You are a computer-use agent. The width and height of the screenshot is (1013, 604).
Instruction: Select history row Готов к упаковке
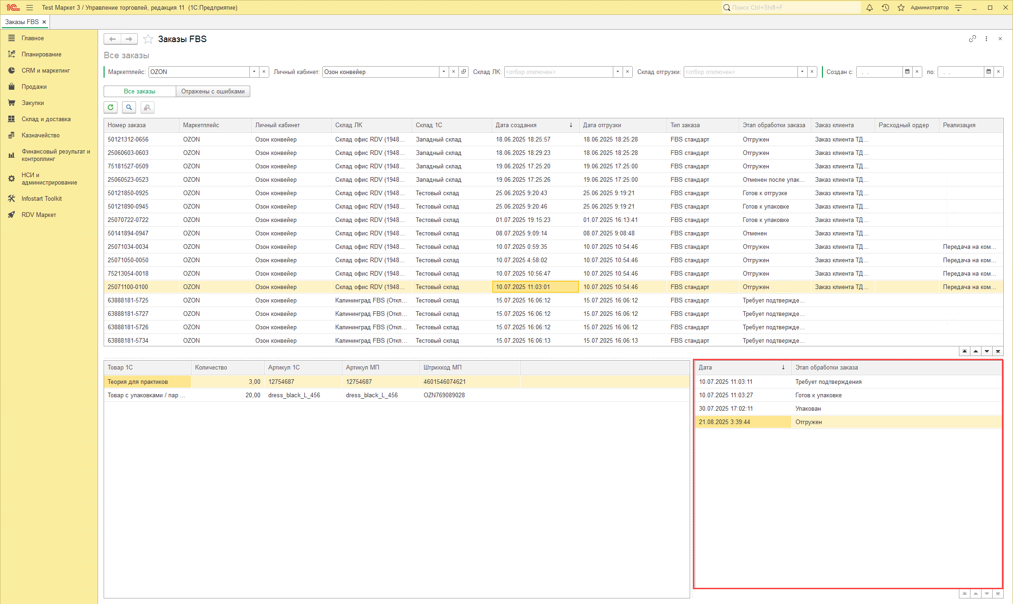(848, 395)
